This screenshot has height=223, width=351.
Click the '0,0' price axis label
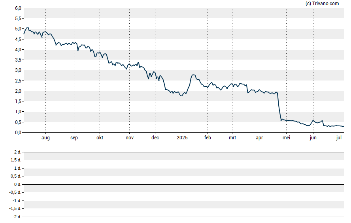coord(18,133)
